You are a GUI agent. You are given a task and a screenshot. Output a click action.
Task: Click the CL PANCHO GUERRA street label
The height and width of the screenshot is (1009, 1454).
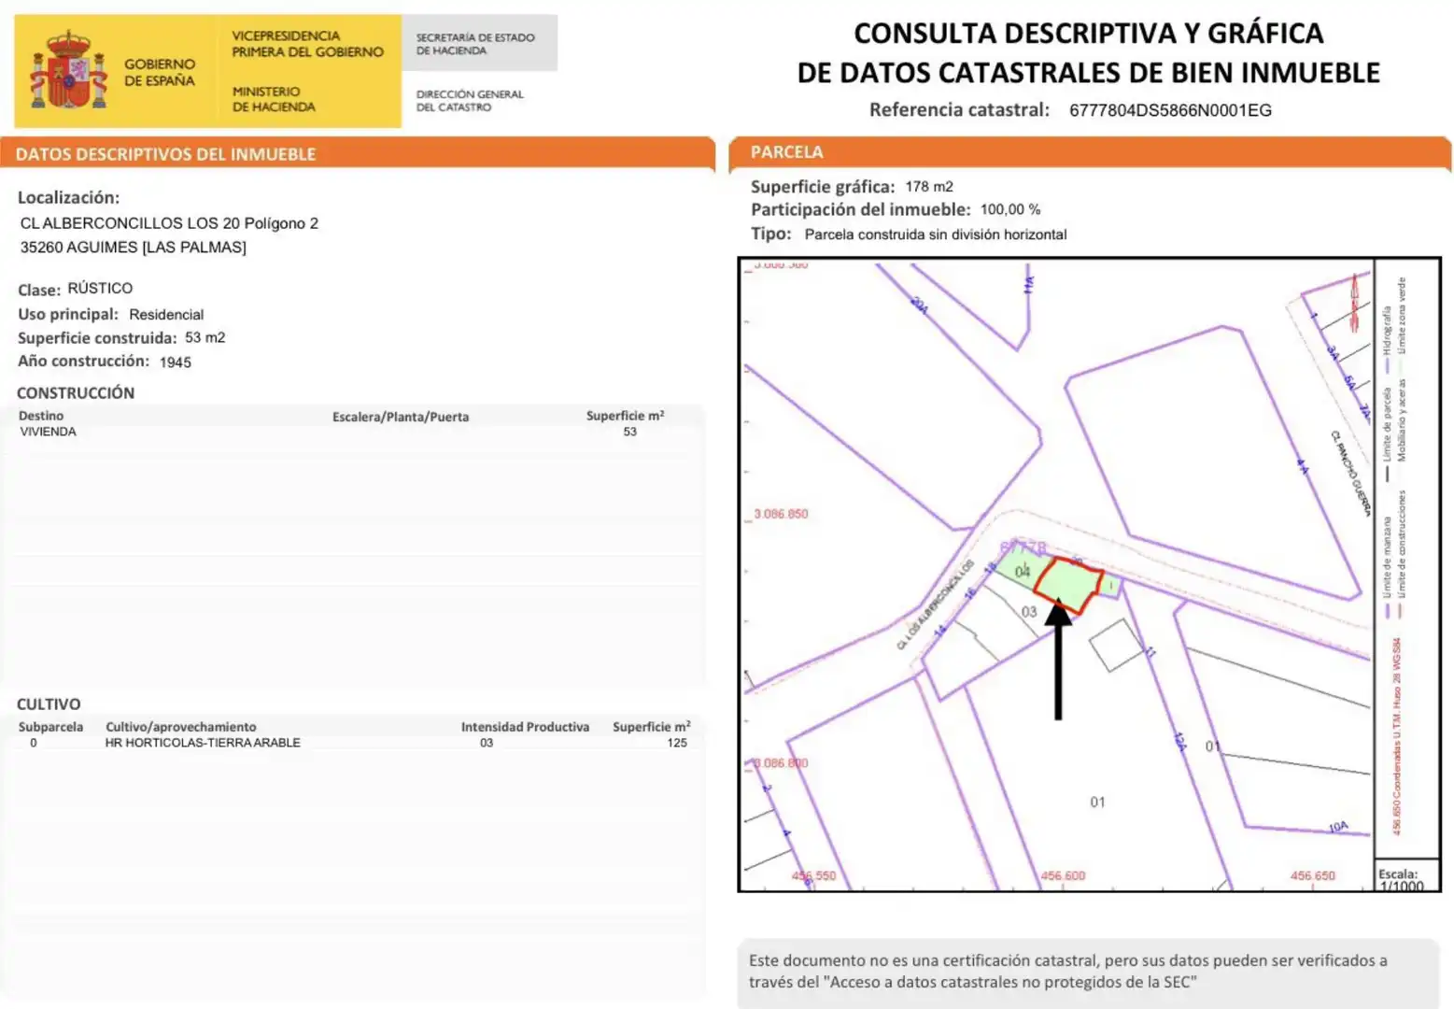(x=1350, y=474)
